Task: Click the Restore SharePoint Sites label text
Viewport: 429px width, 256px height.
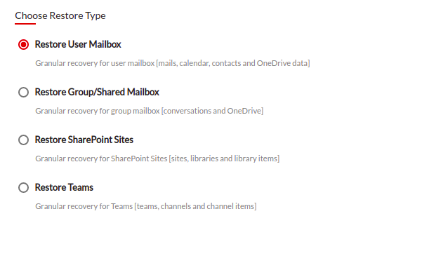Action: pyautogui.click(x=84, y=140)
